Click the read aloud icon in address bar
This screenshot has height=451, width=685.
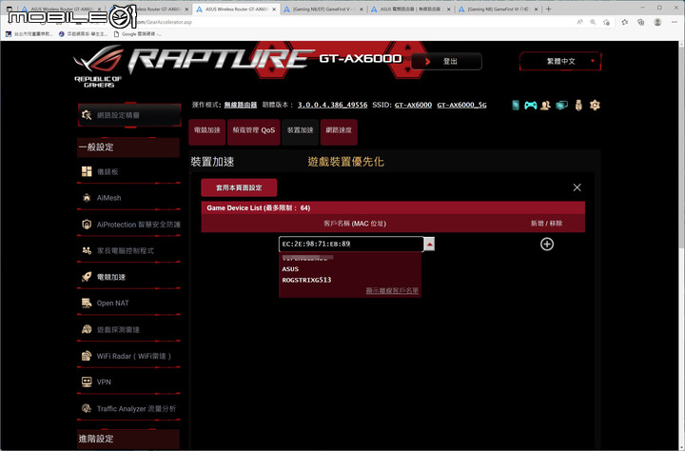tap(579, 22)
